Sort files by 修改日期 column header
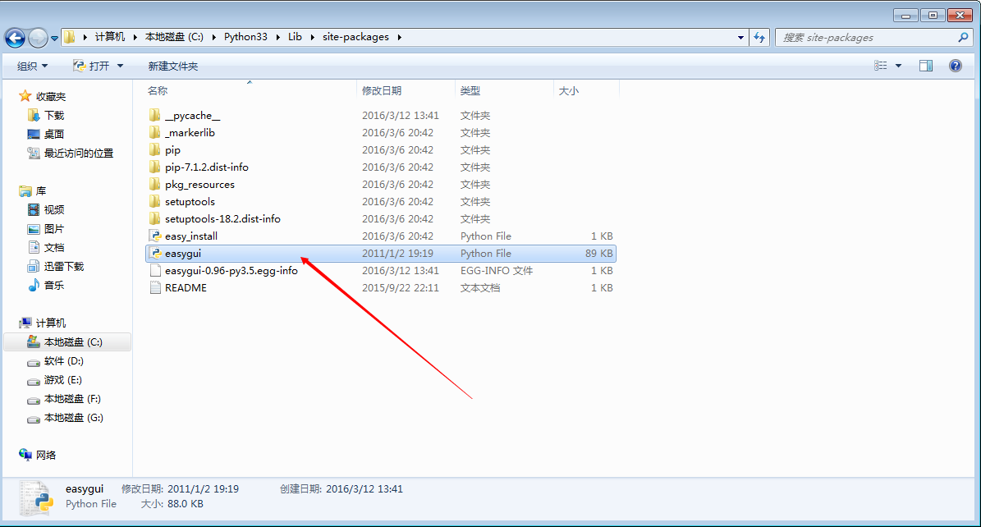The image size is (981, 527). [382, 91]
